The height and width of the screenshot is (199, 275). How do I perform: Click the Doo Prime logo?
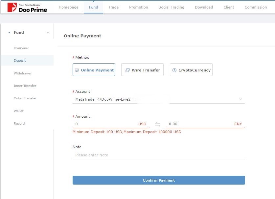click(27, 8)
